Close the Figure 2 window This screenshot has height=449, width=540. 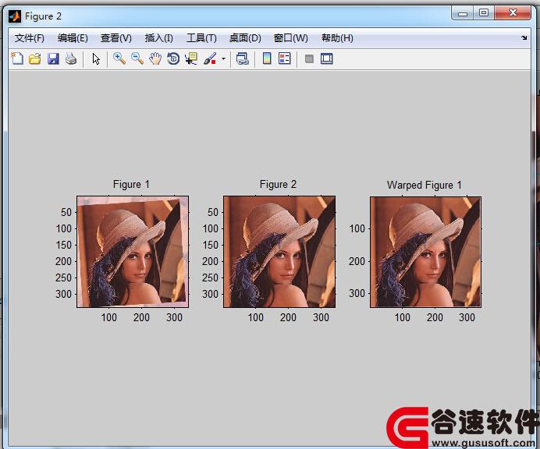click(x=513, y=13)
